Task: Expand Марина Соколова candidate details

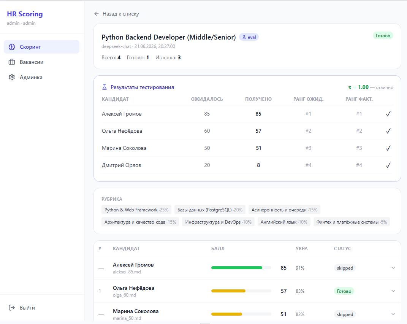Action: tap(393, 314)
